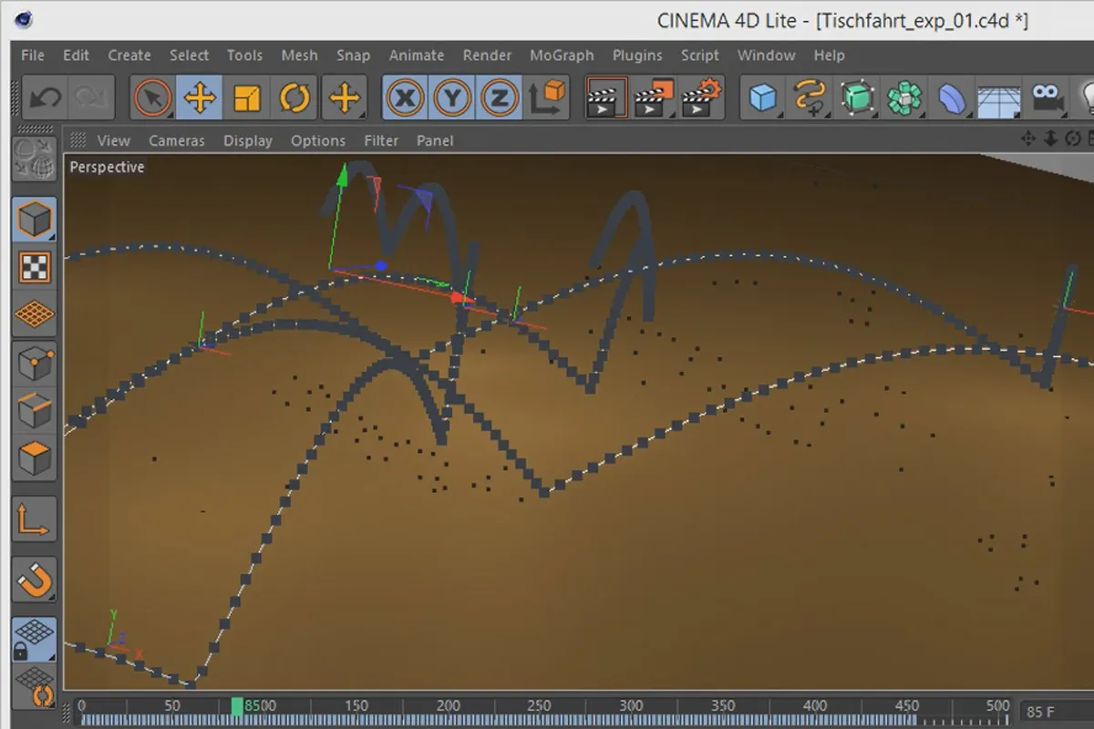Open the green array modeling objects flyout
Viewport: 1094px width, 729px height.
(x=905, y=98)
